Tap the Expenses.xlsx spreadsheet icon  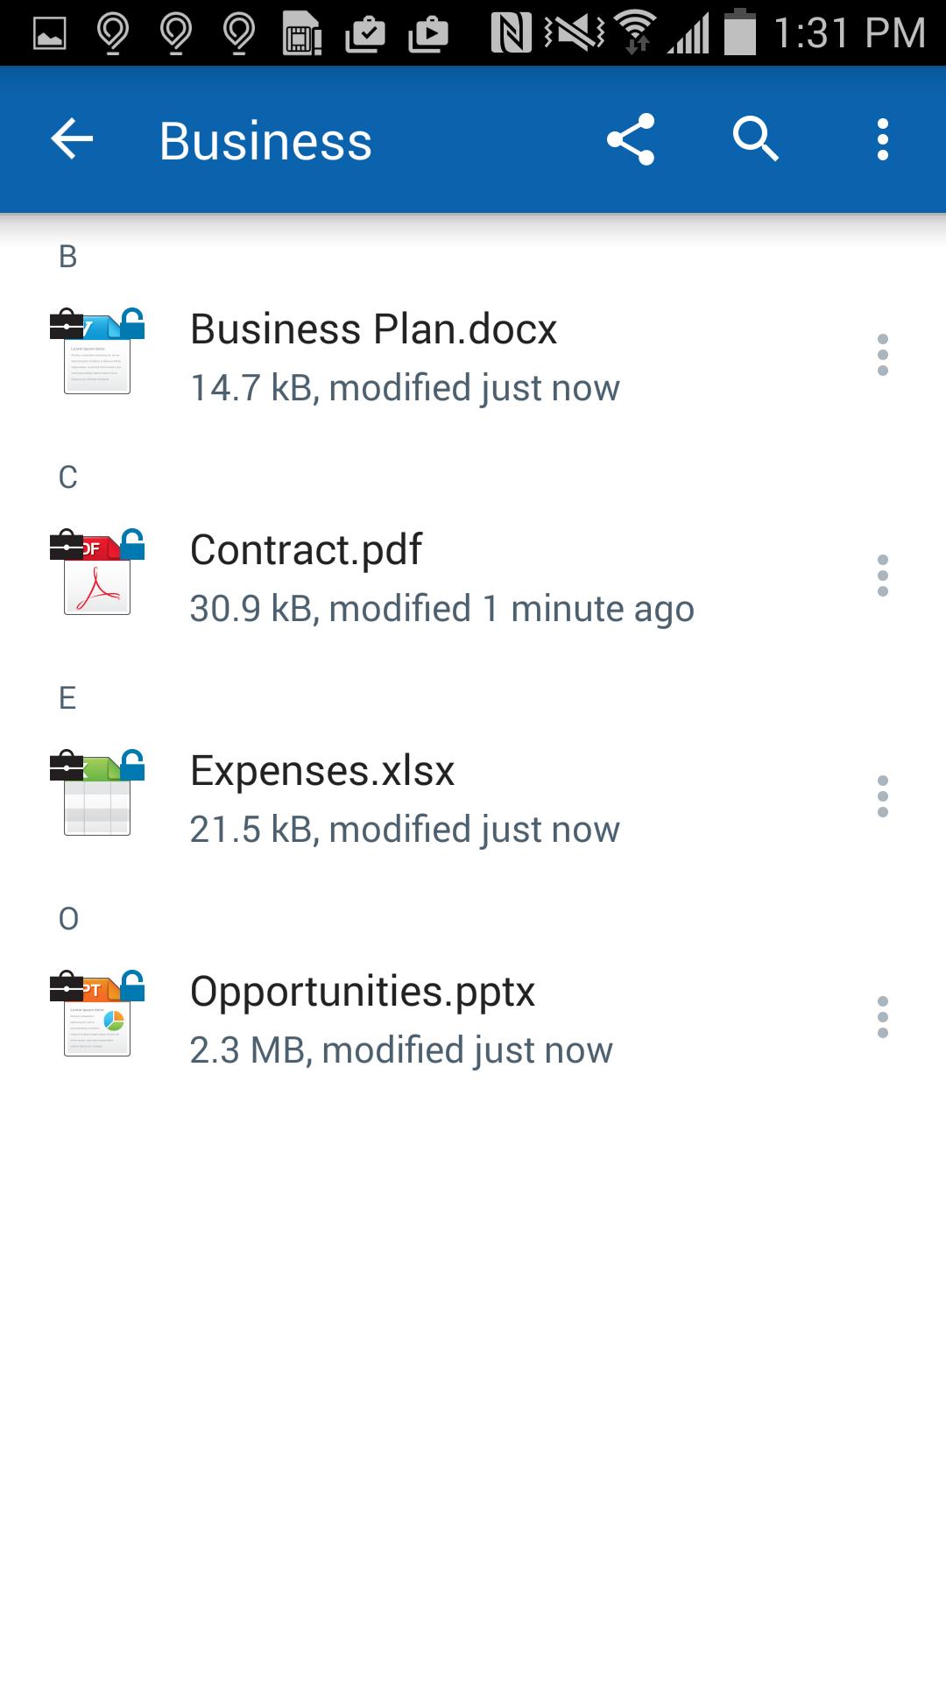point(97,795)
